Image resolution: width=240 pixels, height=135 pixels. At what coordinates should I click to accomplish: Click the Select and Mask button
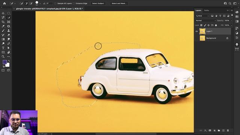click(x=119, y=3)
